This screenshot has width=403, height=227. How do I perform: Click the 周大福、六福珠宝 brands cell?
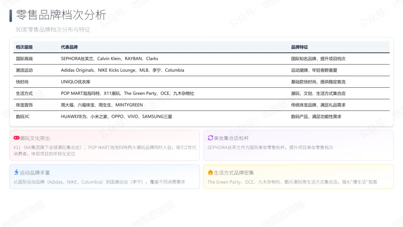102,105
